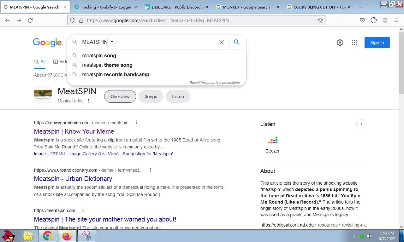Open the ethicsatwork.nd.edu source link
The width and height of the screenshot is (404, 242).
[x=313, y=225]
